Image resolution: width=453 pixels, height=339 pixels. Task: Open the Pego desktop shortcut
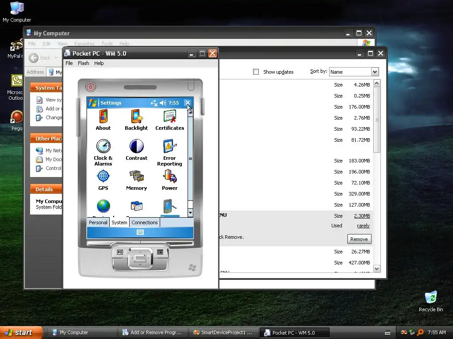pos(16,121)
